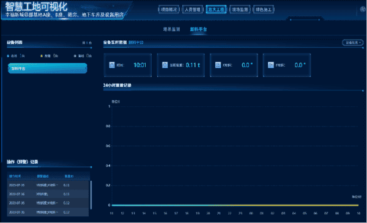Open the 设备信息 dropdown in the data panel

point(353,43)
